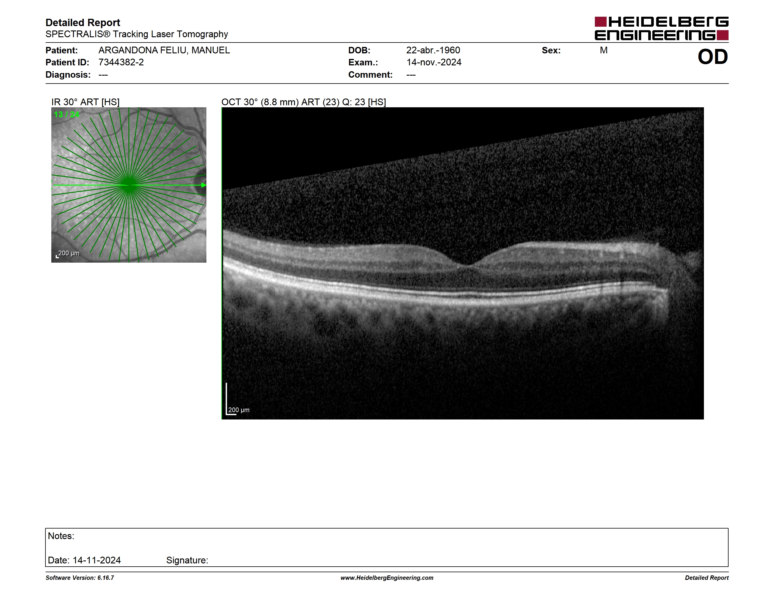Image resolution: width=774 pixels, height=598 pixels.
Task: Click the Heidelberg Engineering logo
Action: pyautogui.click(x=661, y=28)
